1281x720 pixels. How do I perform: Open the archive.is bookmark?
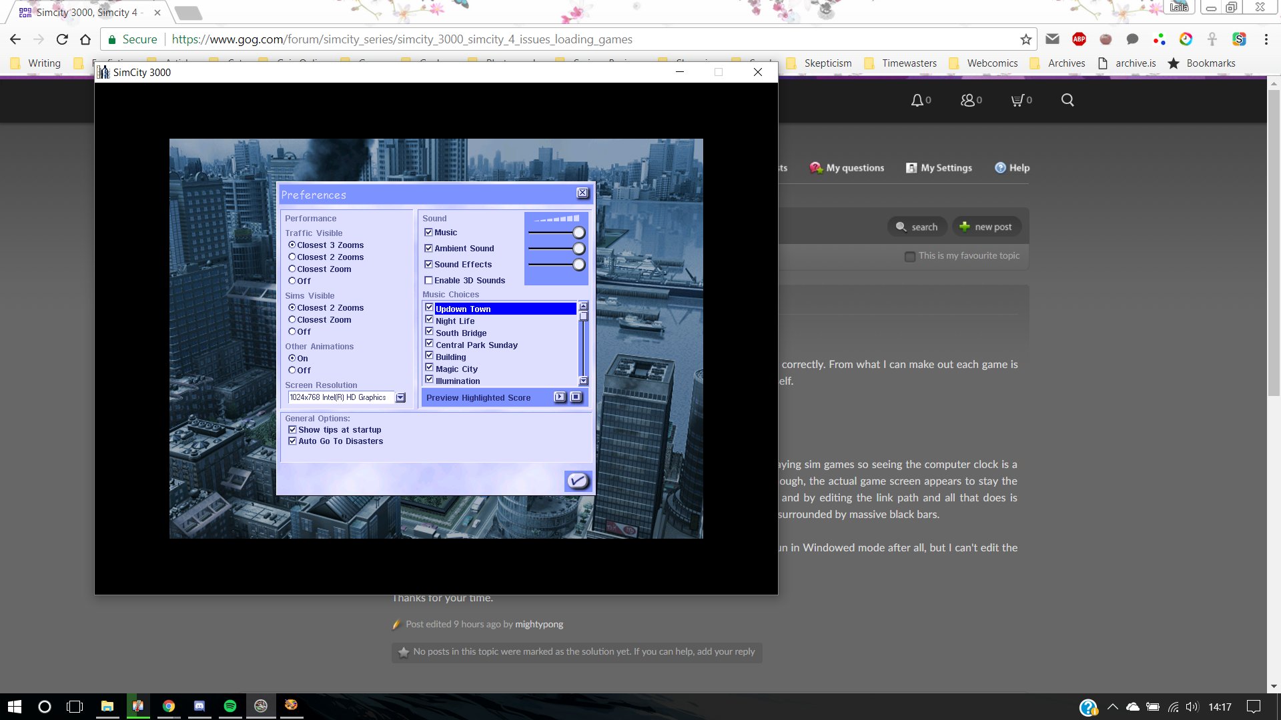1127,63
